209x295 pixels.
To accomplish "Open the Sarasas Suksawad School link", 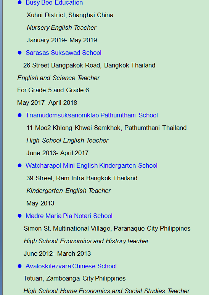I will (x=63, y=53).
